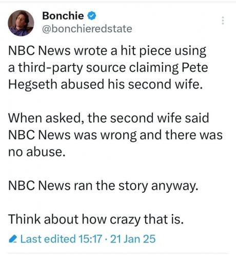Screen dimensions: 236x257
Task: Click the 'NBC News was wrong and there was' line
Action: pyautogui.click(x=115, y=135)
